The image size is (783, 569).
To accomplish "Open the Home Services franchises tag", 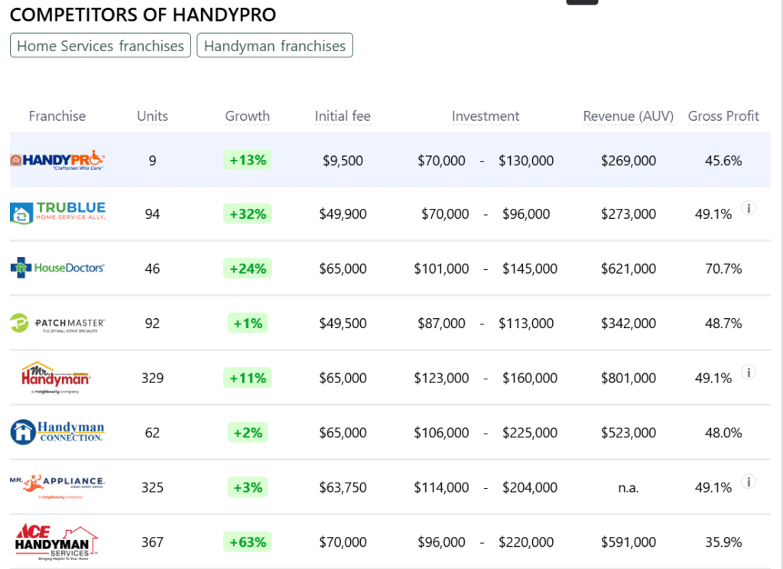I will point(100,45).
